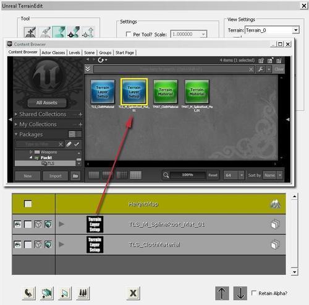Image resolution: width=309 pixels, height=305 pixels.
Task: Toggle shaded cube icon on TLS_M_SplineRoot_Mat_01 row
Action: tap(48, 224)
